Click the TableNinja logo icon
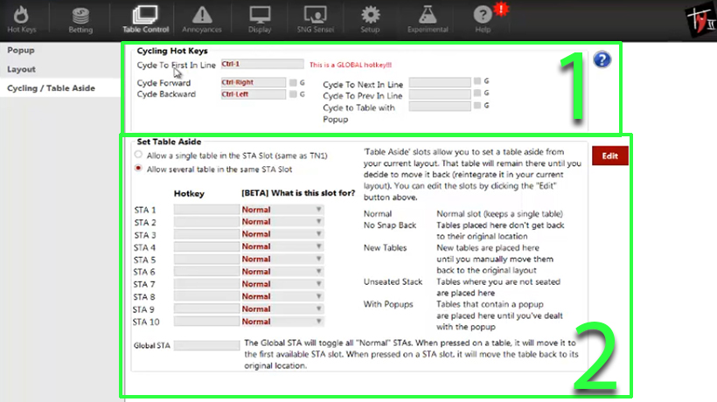This screenshot has width=717, height=402. (x=701, y=21)
